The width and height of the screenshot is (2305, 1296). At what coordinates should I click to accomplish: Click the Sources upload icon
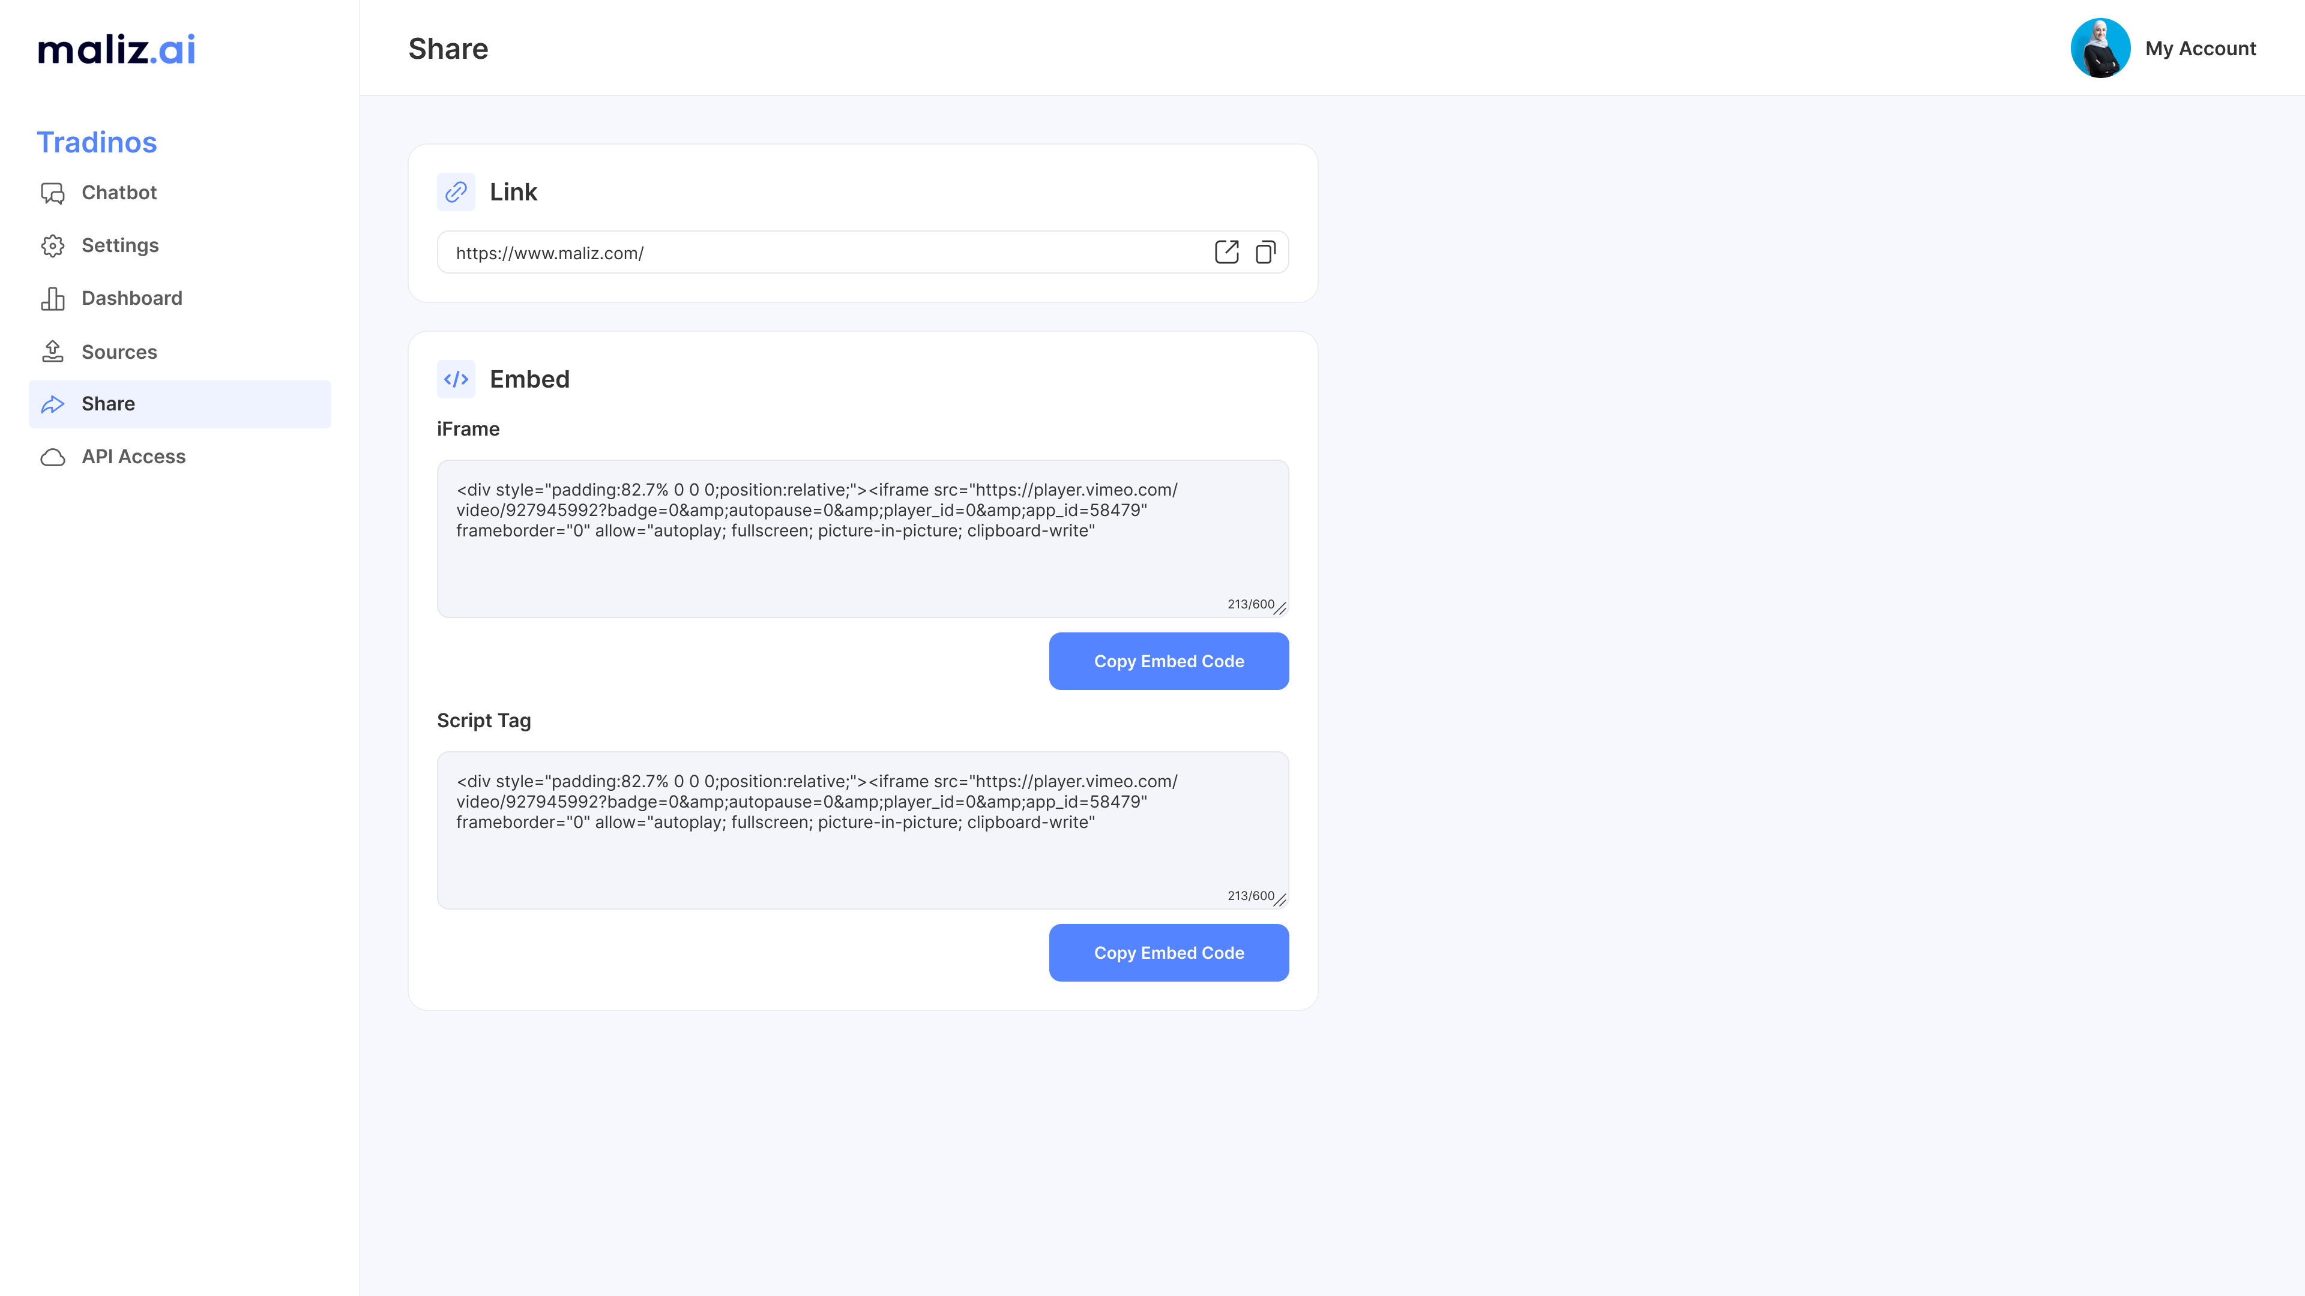53,352
